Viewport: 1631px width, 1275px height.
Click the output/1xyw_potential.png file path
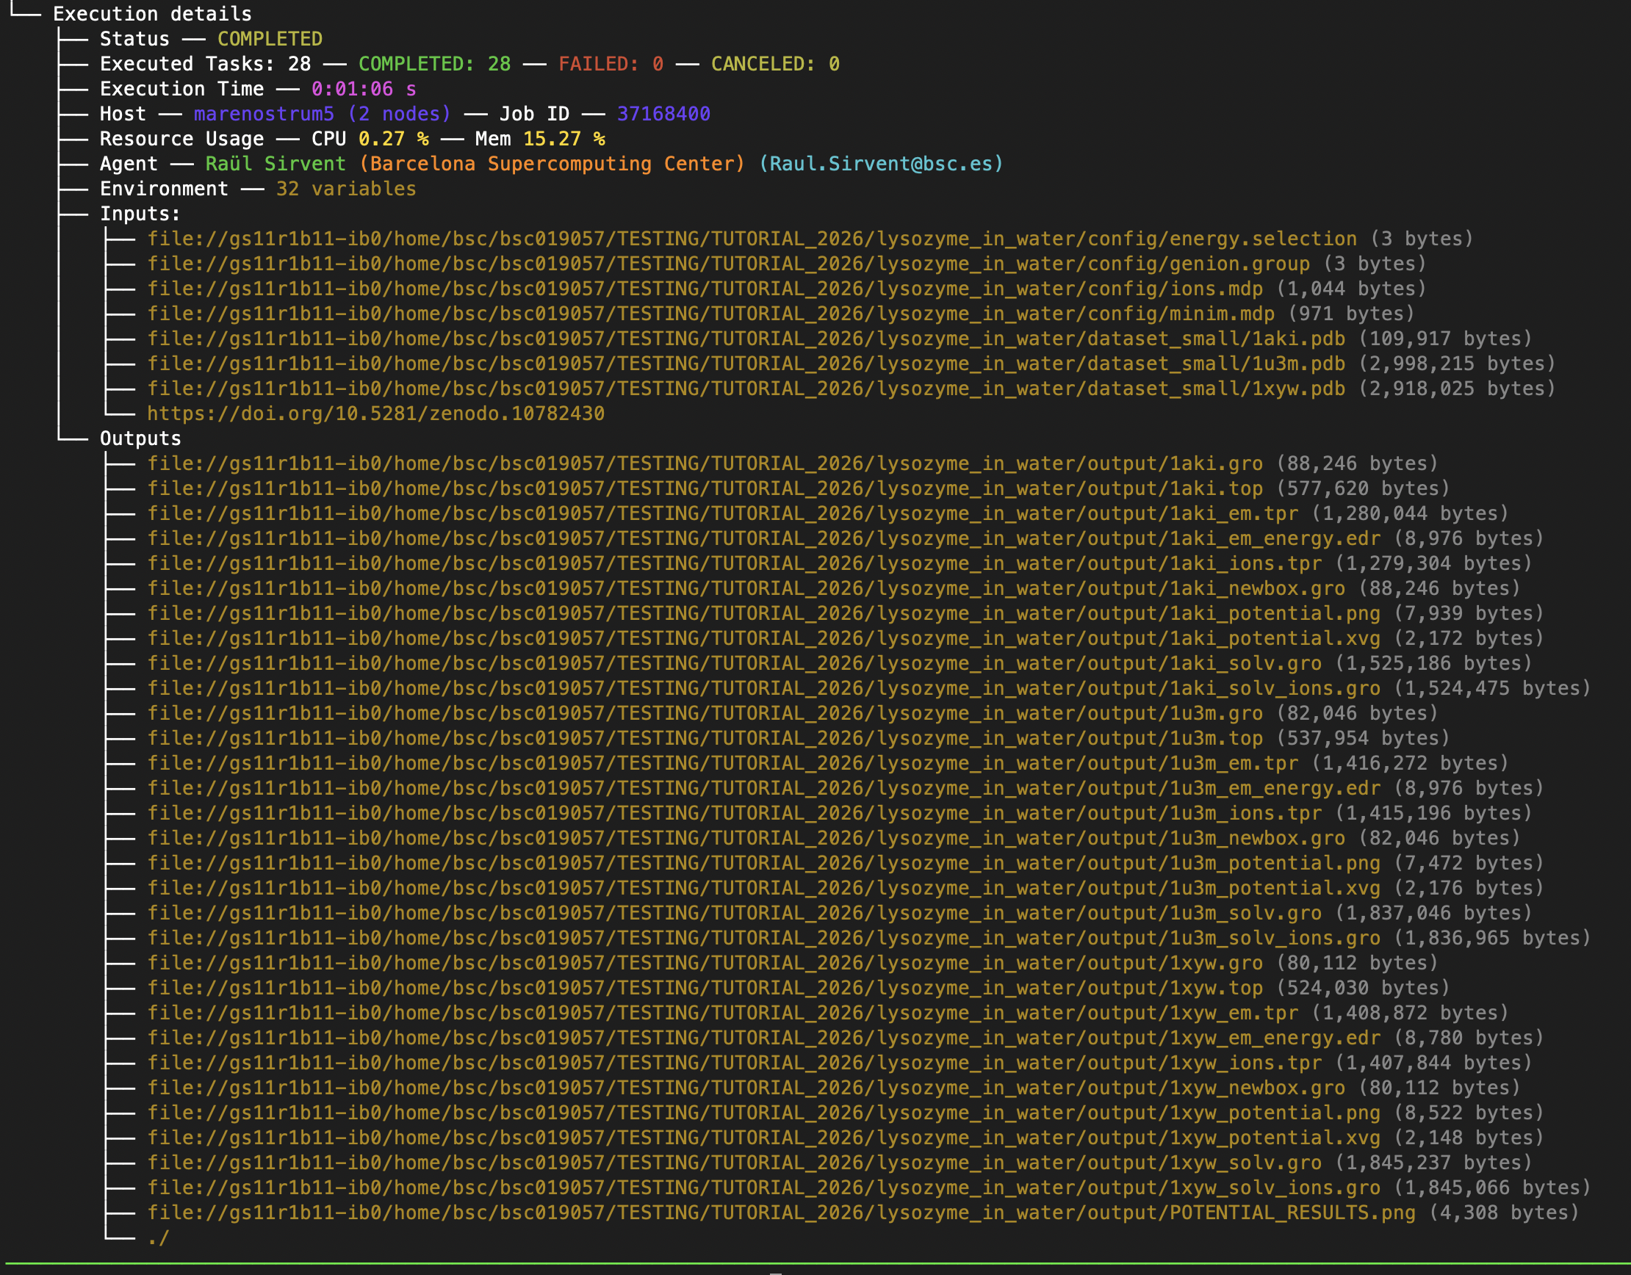pos(764,1113)
